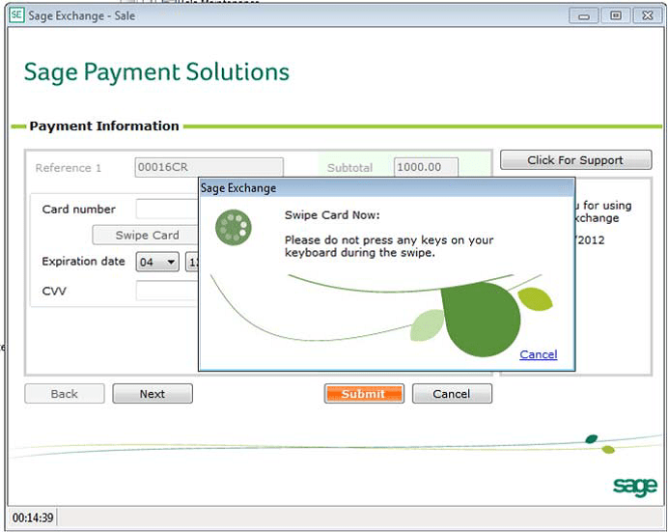Click the Swipe Card button
Screen dimensions: 668x532
[146, 236]
